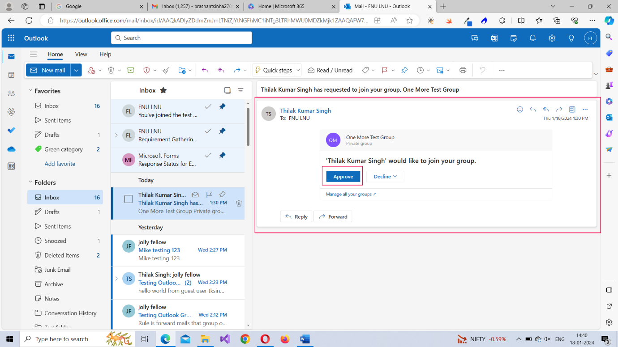The image size is (618, 347).
Task: Open the FL account avatar
Action: [591, 38]
